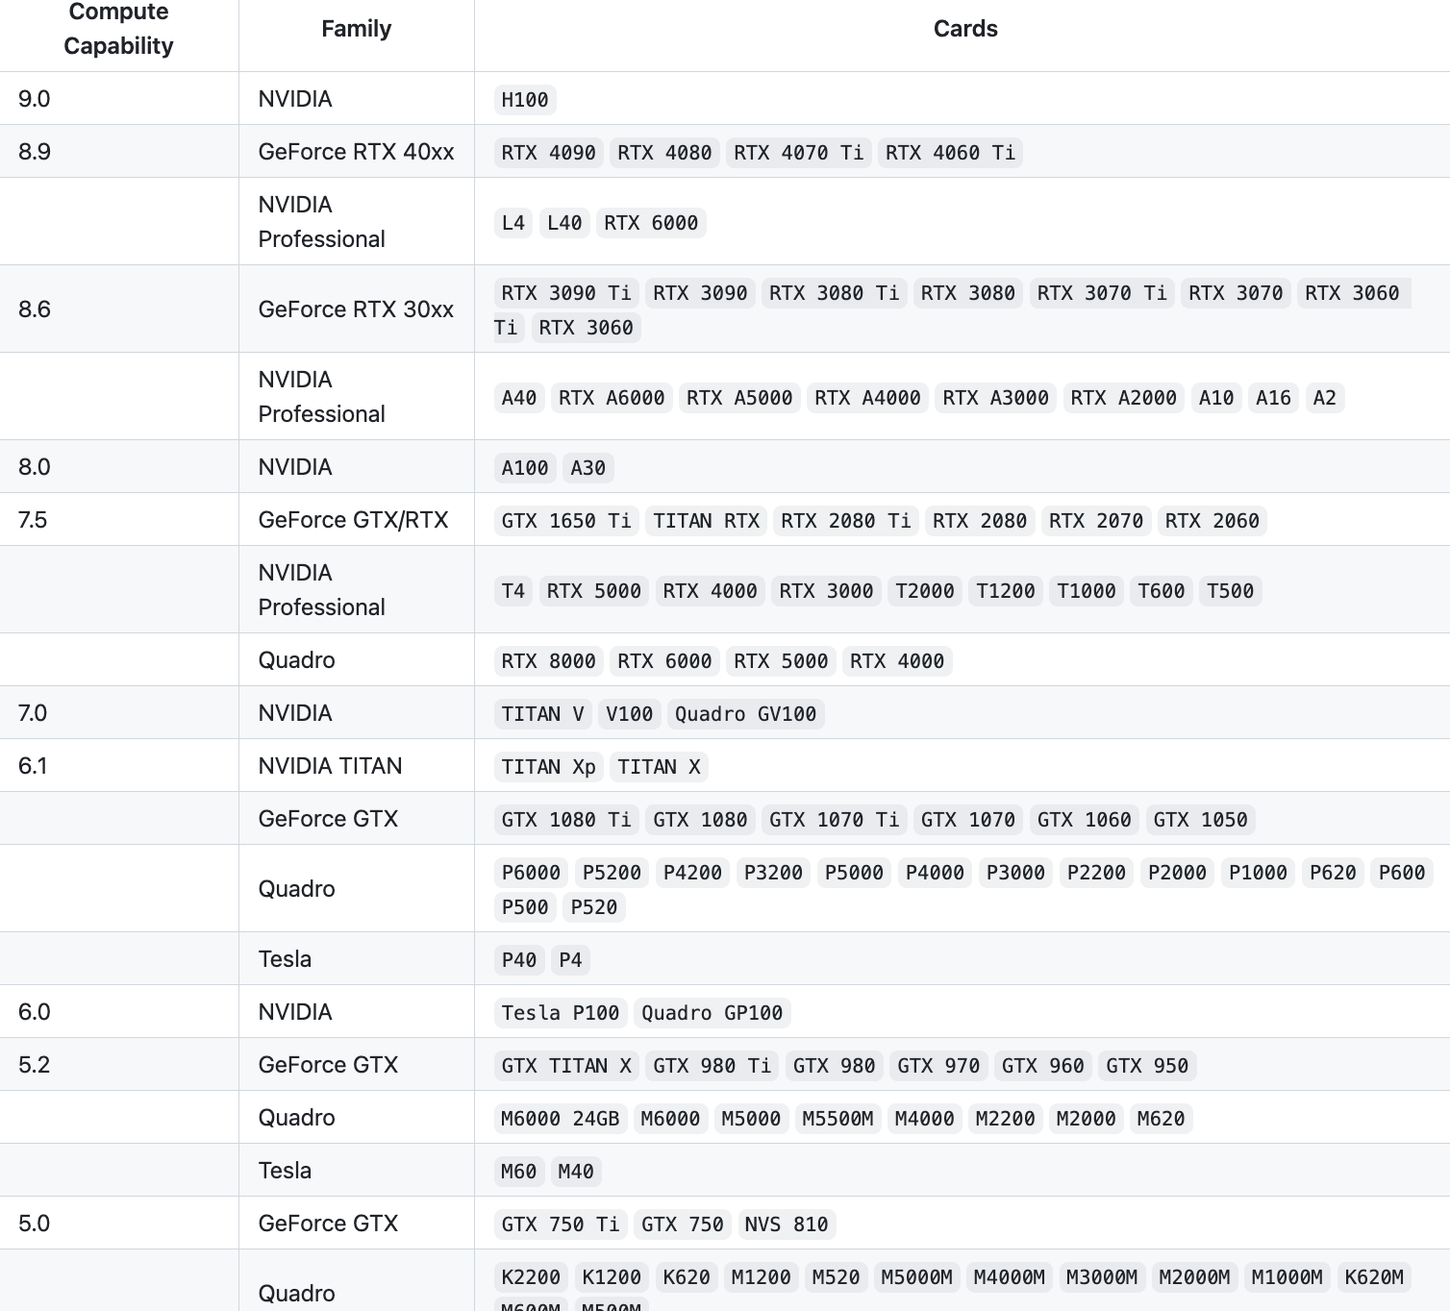The height and width of the screenshot is (1311, 1450).
Task: Click the Tesla P100 card tag
Action: point(561,1013)
